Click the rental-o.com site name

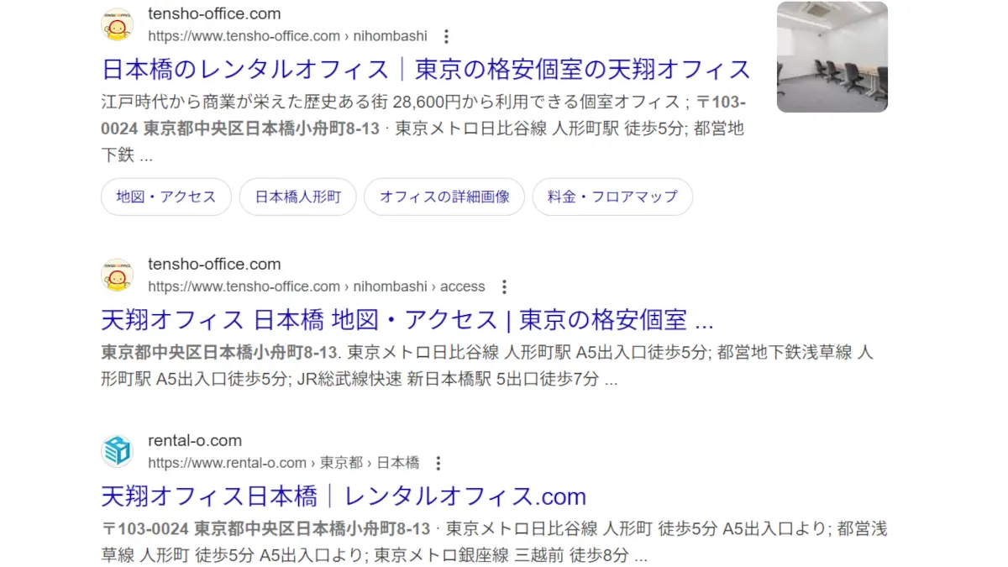pos(195,441)
